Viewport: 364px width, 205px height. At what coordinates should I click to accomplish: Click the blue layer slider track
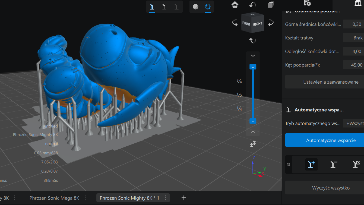(253, 94)
